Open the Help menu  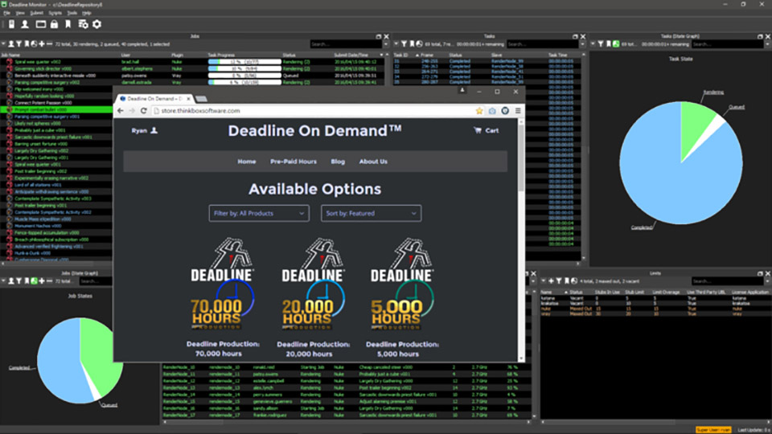pyautogui.click(x=87, y=13)
